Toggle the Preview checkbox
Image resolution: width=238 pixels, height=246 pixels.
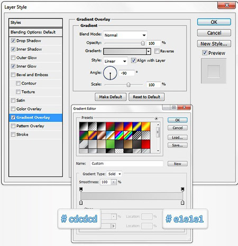click(x=205, y=53)
